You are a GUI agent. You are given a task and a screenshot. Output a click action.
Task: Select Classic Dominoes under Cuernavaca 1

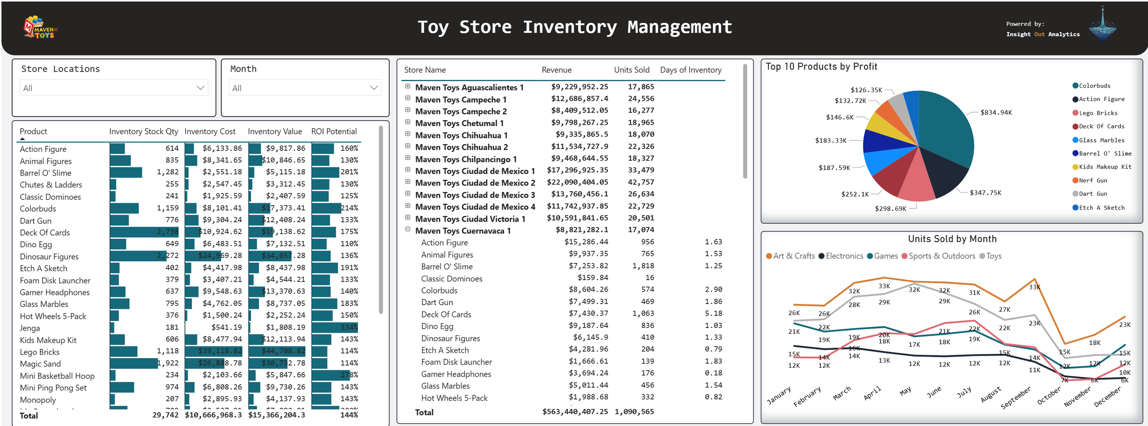coord(452,279)
